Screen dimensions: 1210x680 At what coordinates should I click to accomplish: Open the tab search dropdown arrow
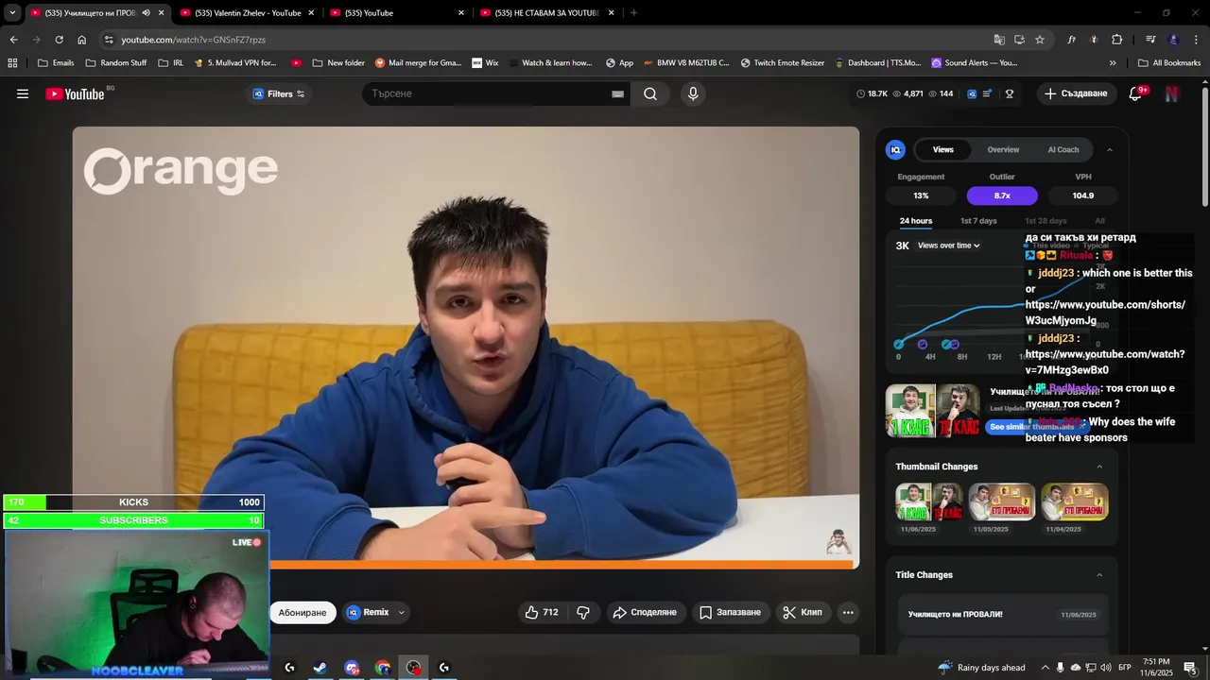[12, 13]
